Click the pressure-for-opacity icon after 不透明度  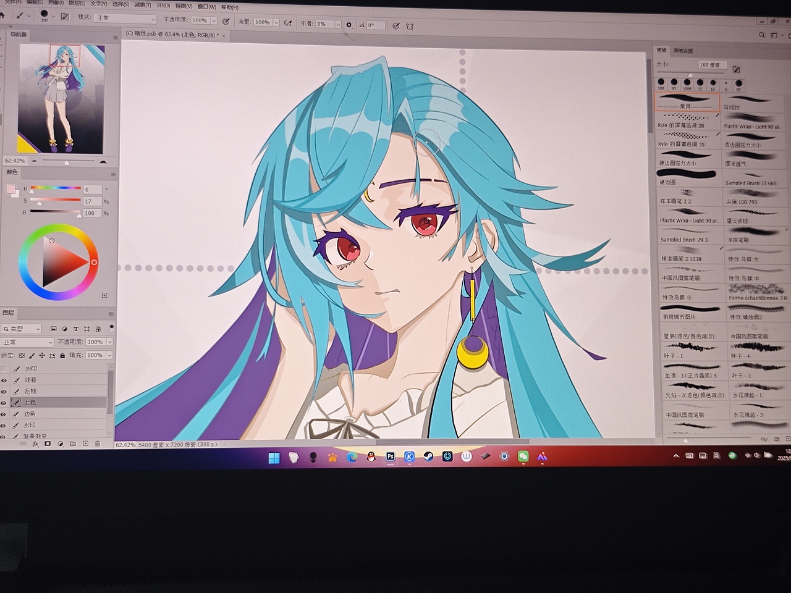pyautogui.click(x=226, y=22)
